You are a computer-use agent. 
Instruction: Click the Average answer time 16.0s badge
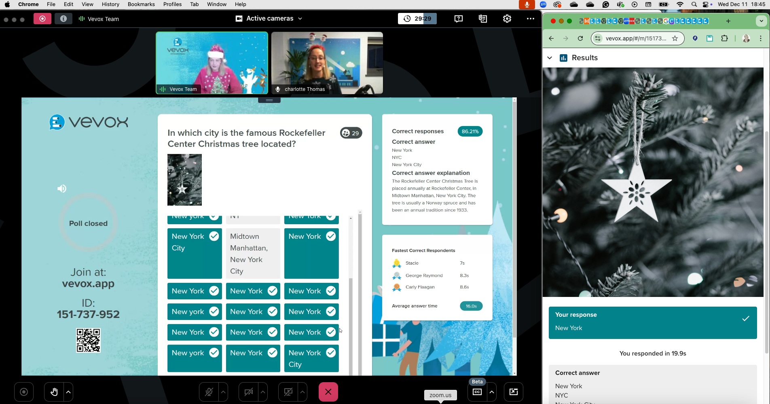coord(471,306)
